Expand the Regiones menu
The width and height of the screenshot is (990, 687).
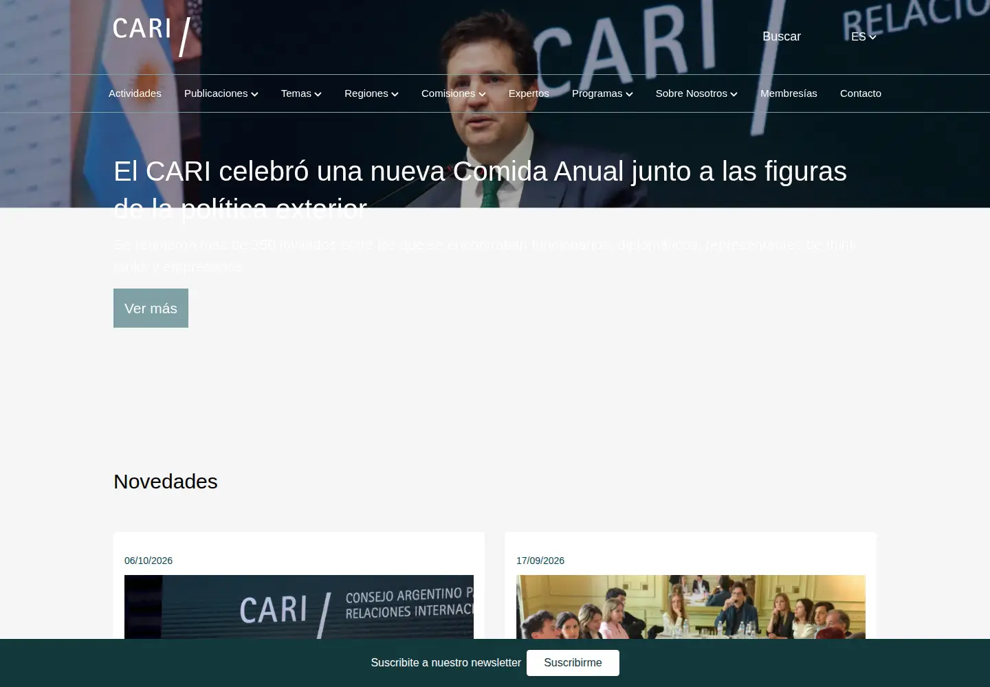click(371, 93)
